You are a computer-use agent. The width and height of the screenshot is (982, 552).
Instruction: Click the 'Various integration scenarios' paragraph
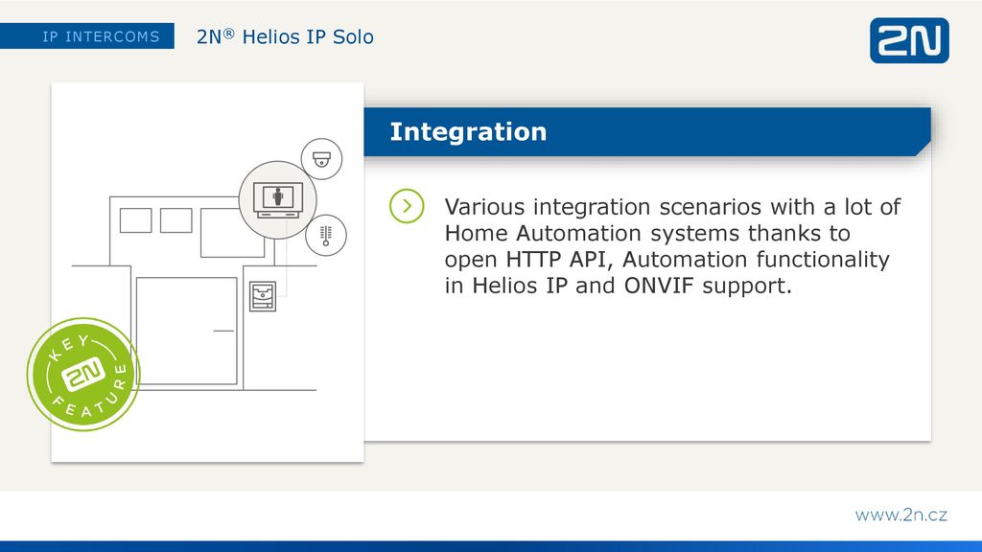click(672, 246)
